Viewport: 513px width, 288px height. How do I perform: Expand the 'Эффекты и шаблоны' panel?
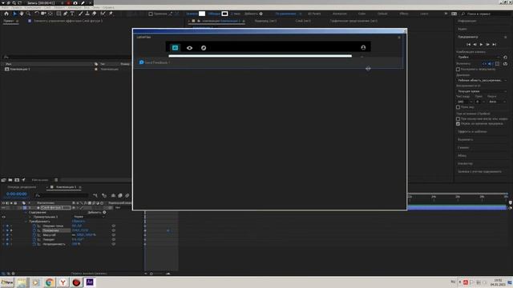pyautogui.click(x=472, y=131)
